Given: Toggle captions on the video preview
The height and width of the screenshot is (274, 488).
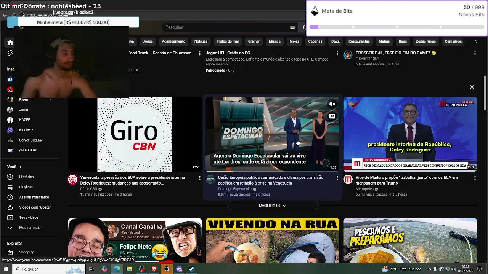Looking at the screenshot, I should 332,116.
